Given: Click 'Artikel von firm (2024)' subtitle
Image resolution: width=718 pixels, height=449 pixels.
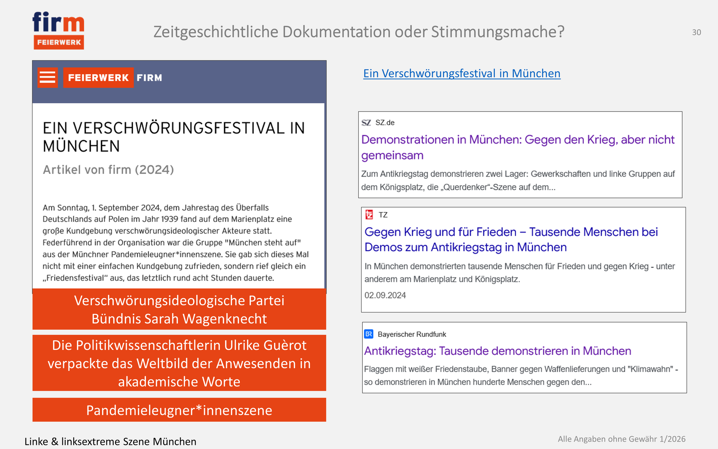Looking at the screenshot, I should 108,169.
